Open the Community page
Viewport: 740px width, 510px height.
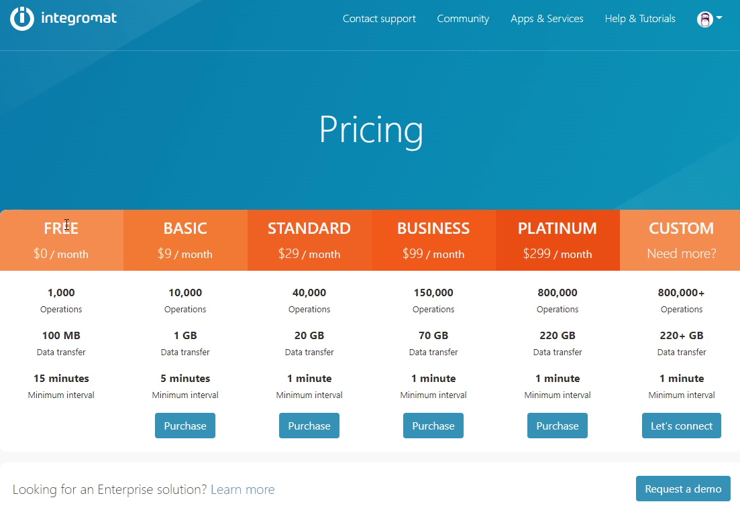click(463, 19)
